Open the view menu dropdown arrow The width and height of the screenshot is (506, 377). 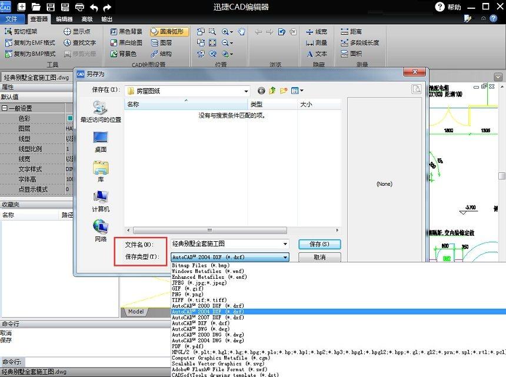[302, 91]
